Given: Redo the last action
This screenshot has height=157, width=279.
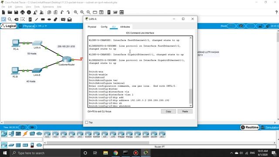Looking at the screenshot, I should click(68, 12).
